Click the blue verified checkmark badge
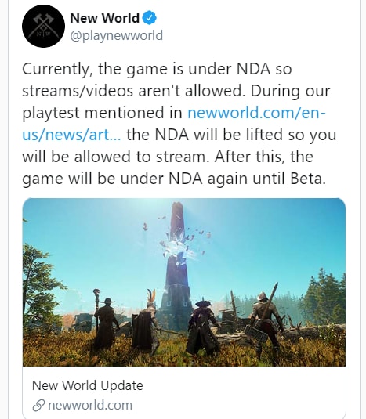The width and height of the screenshot is (366, 419). coord(149,18)
